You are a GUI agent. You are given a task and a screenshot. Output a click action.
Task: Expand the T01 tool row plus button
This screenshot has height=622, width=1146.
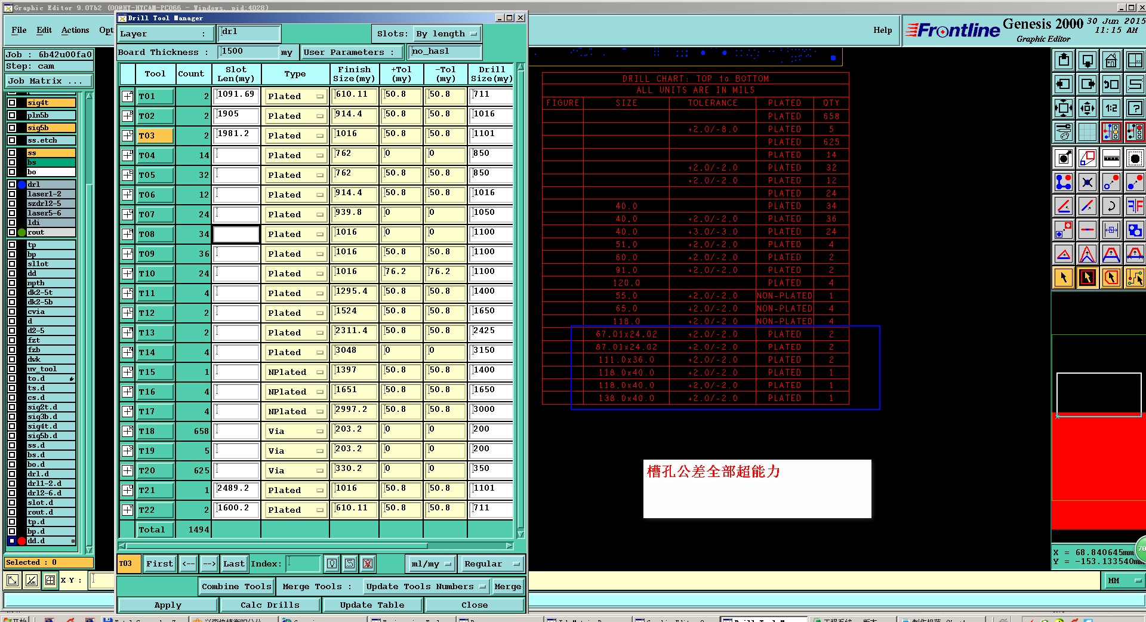click(x=127, y=96)
